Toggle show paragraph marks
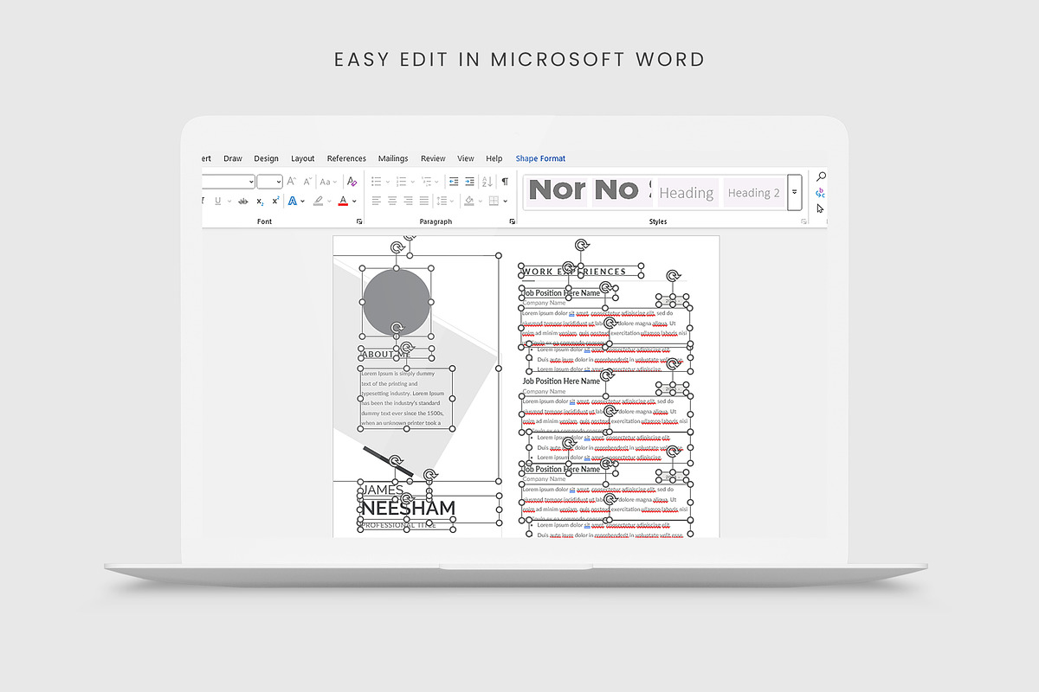Image resolution: width=1039 pixels, height=692 pixels. tap(505, 181)
